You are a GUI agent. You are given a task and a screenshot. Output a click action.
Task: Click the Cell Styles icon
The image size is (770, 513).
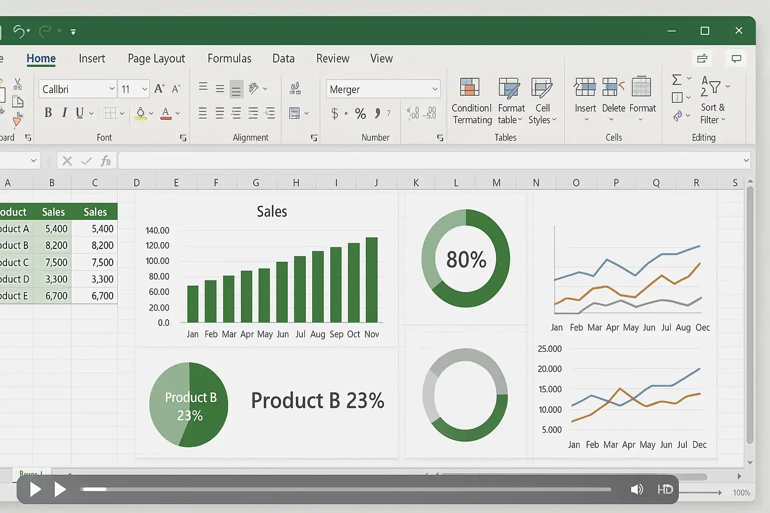coord(542,88)
